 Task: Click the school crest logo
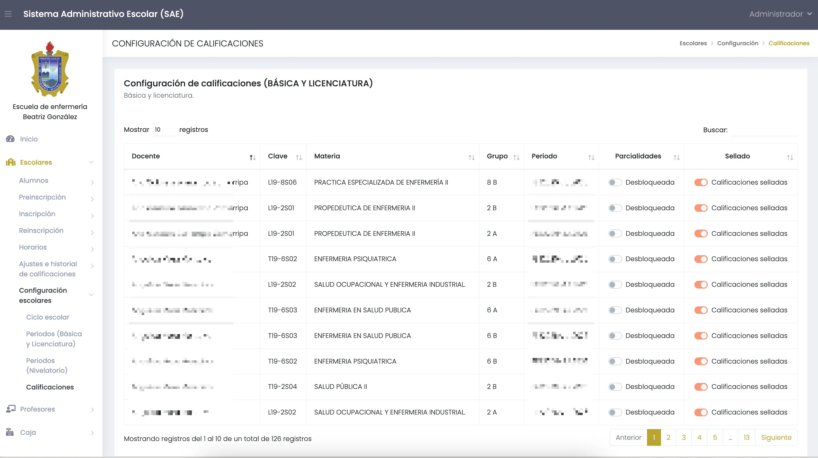tap(50, 69)
